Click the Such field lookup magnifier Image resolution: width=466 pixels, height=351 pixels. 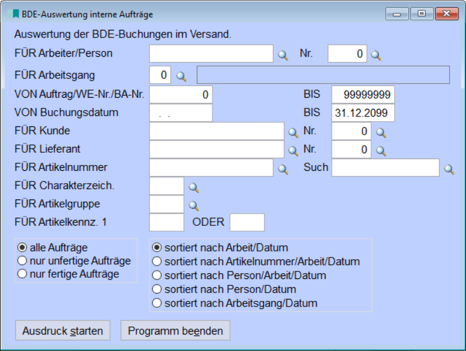pyautogui.click(x=449, y=169)
